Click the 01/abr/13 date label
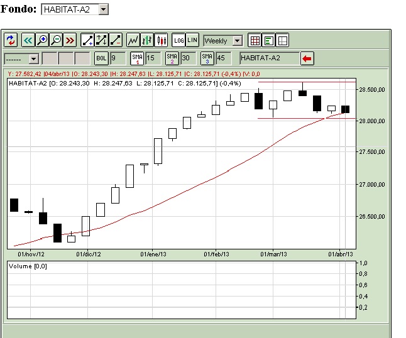 (341, 254)
